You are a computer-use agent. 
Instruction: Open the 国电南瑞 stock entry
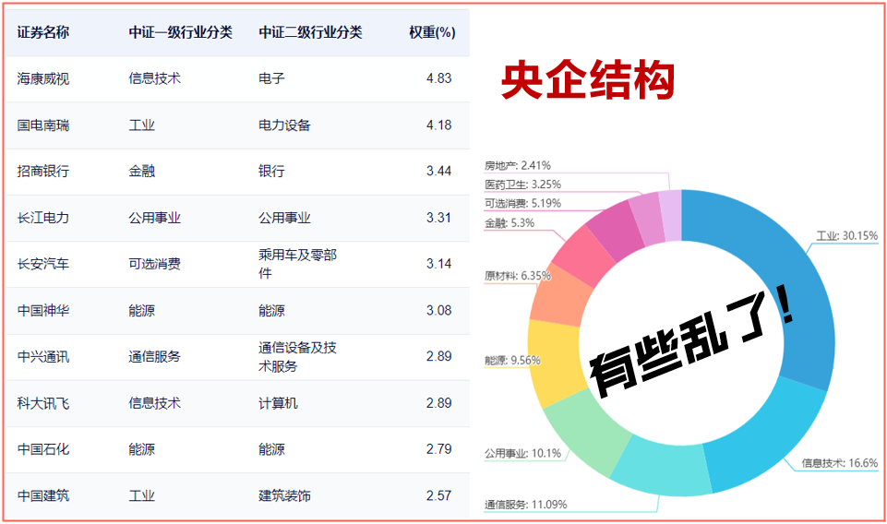point(42,125)
